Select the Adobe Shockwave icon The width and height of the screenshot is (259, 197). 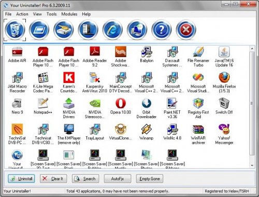pos(121,51)
